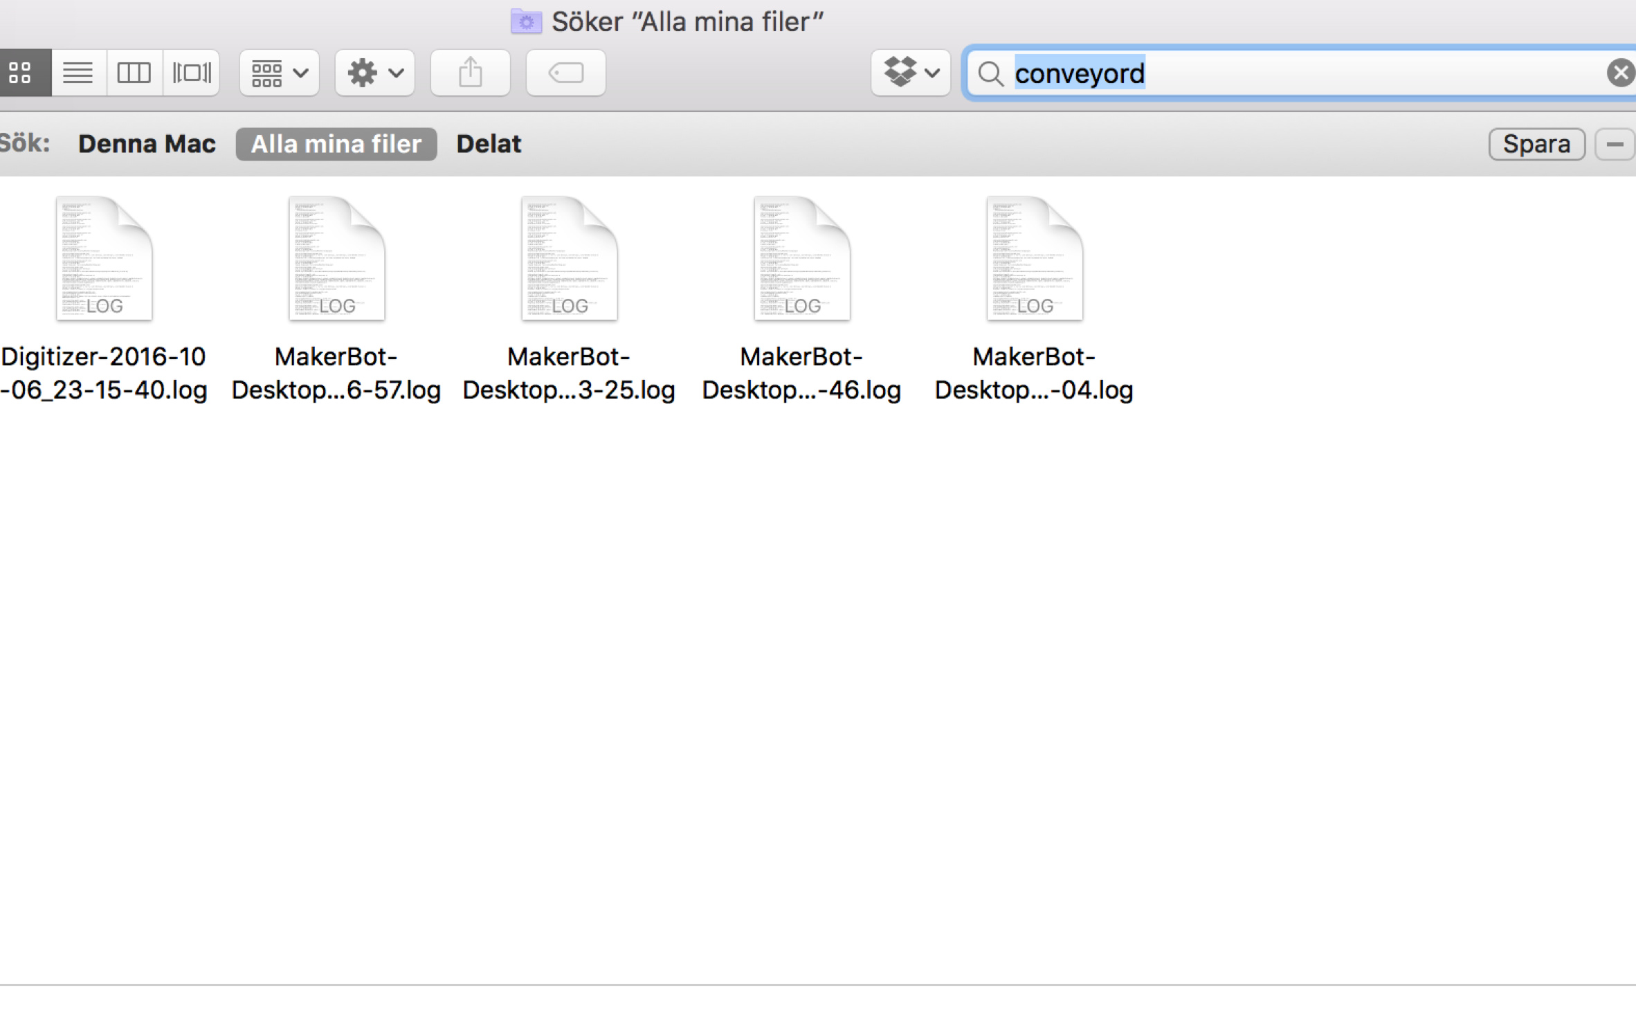This screenshot has width=1636, height=1011.
Task: Select the MakerBot-Desktop log ending 6-57
Action: point(336,259)
